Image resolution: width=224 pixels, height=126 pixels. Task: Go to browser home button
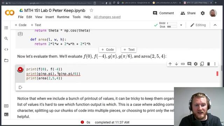click(x=118, y=3)
